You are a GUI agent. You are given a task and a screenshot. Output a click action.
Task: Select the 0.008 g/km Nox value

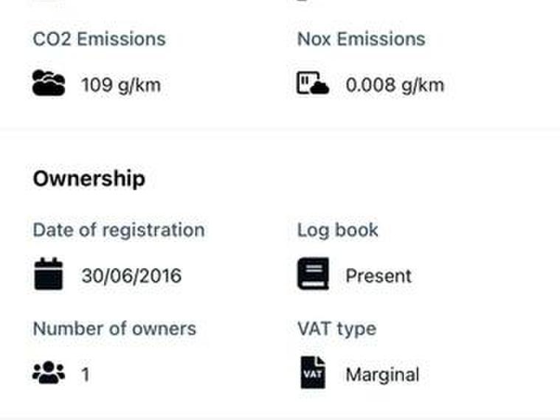tap(395, 86)
